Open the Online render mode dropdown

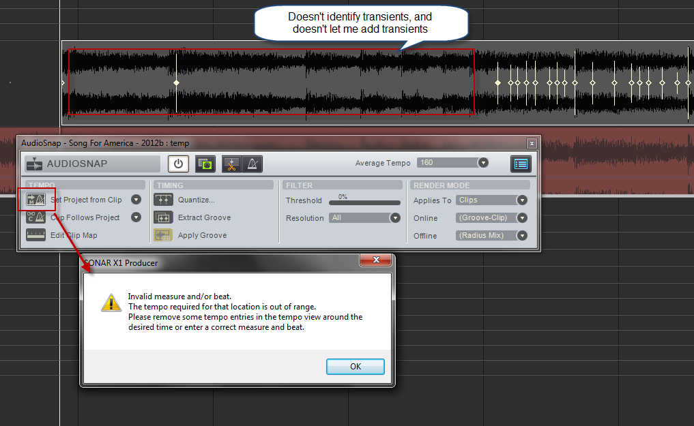click(522, 218)
